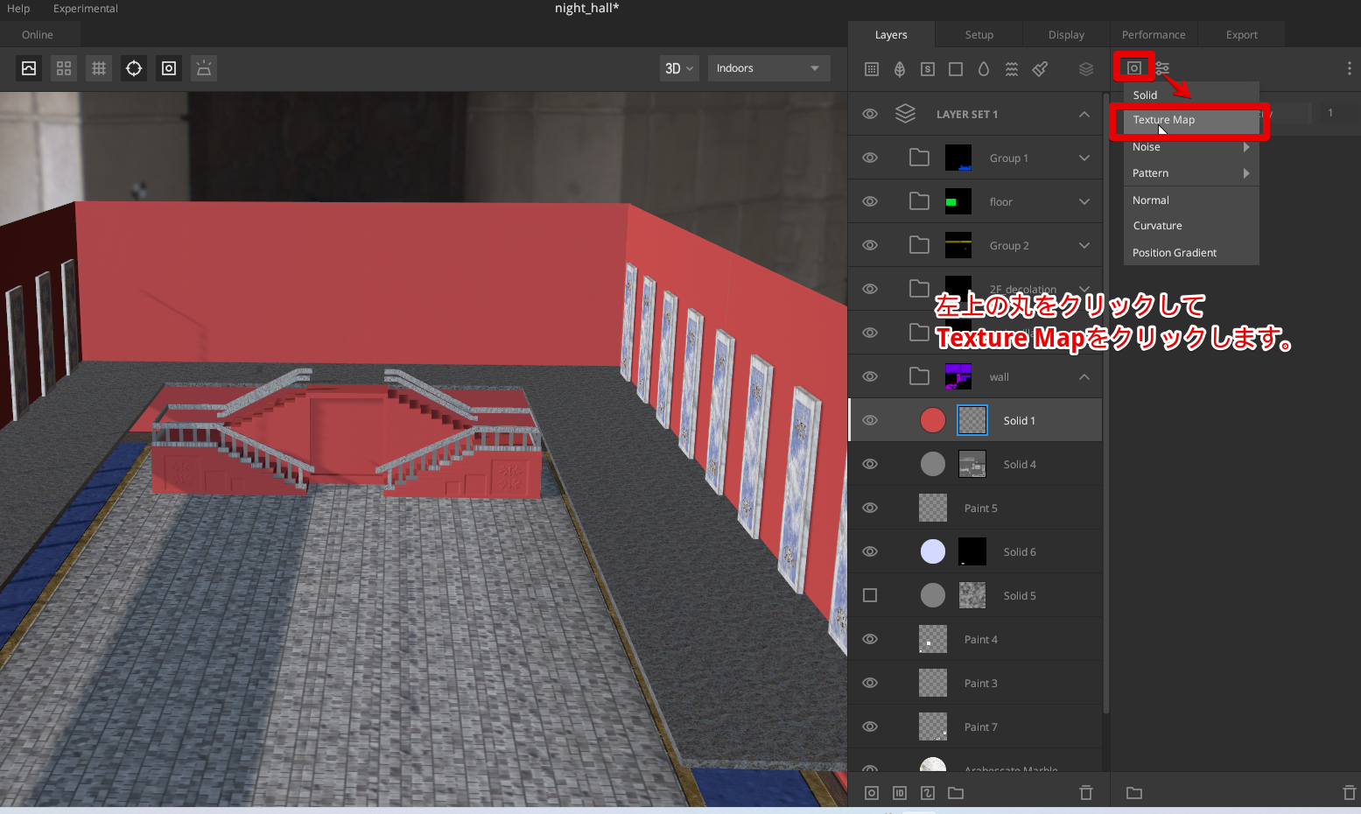Screen dimensions: 1361x814
Task: Click the red color swatch on Solid 1
Action: 932,419
